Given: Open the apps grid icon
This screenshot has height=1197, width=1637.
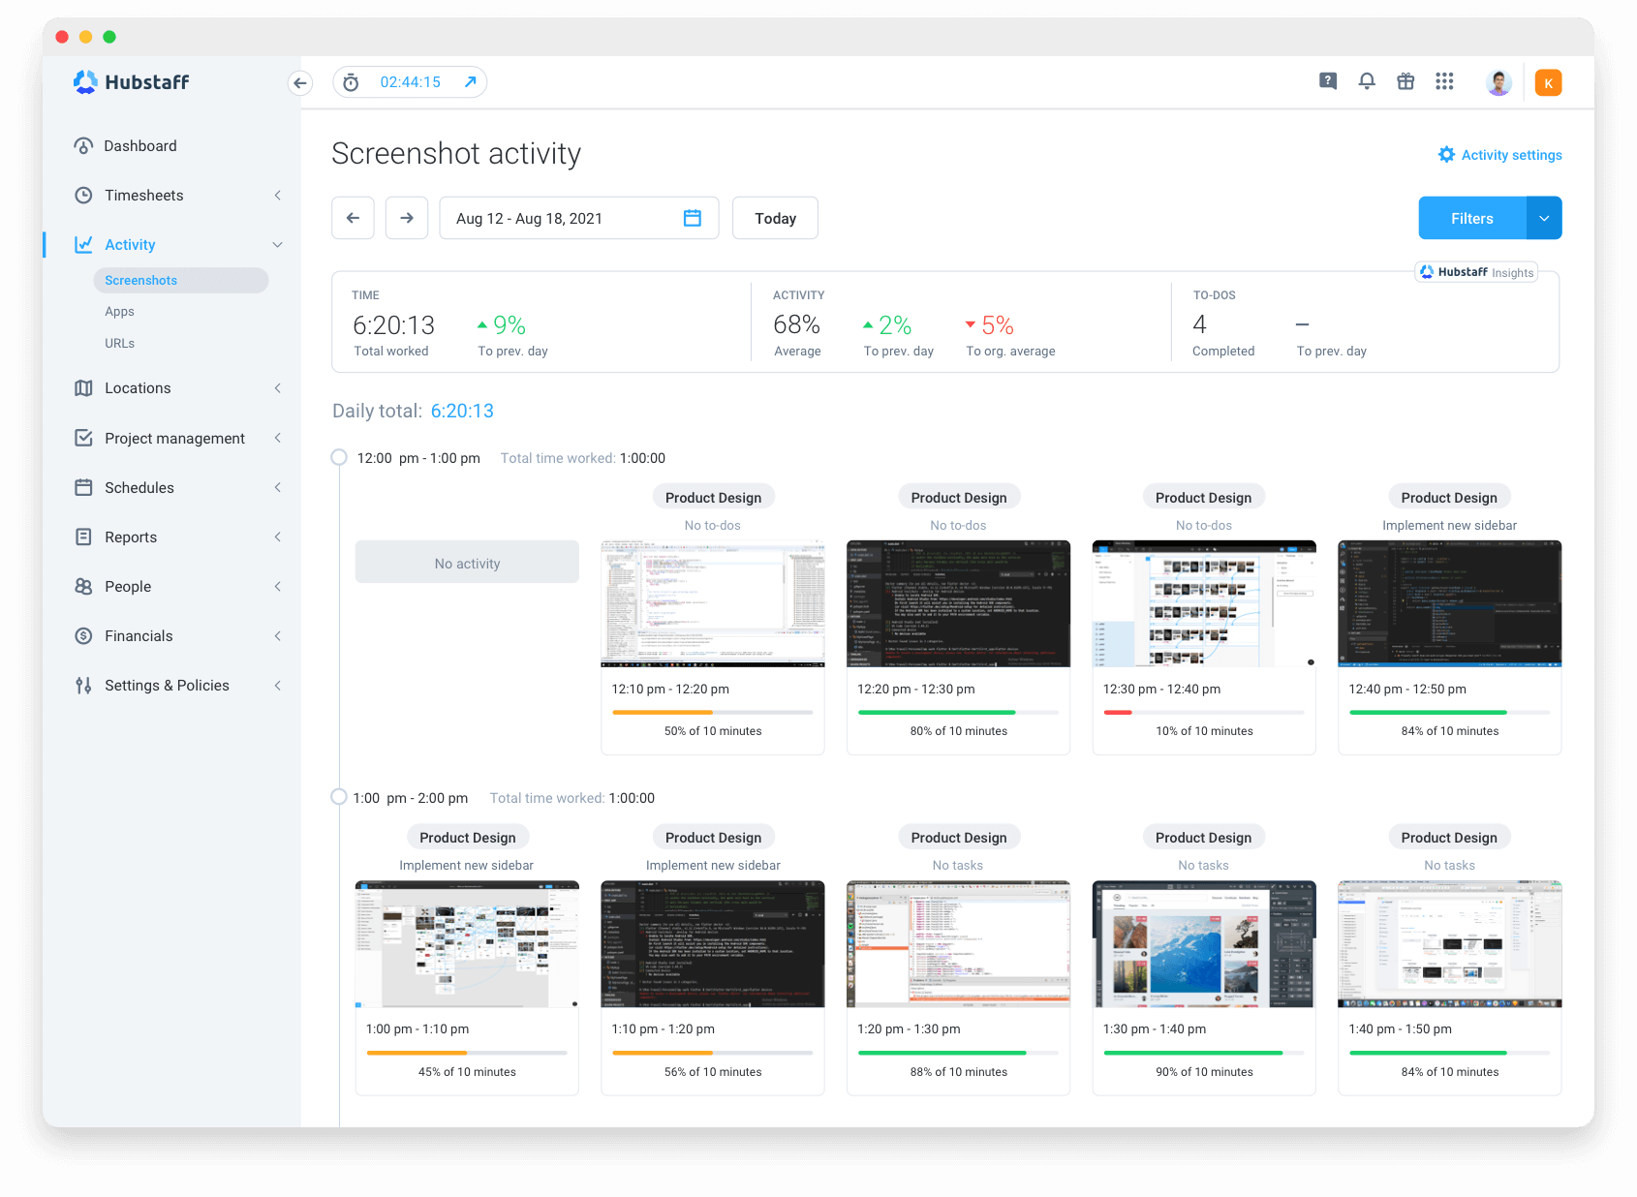Looking at the screenshot, I should coord(1444,81).
